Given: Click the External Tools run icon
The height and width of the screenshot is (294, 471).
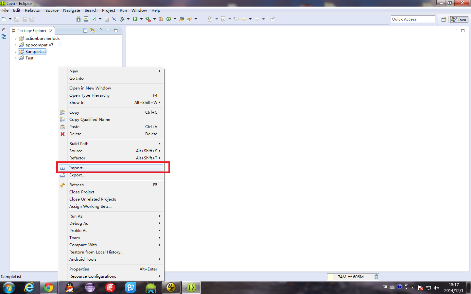Looking at the screenshot, I should pyautogui.click(x=148, y=19).
